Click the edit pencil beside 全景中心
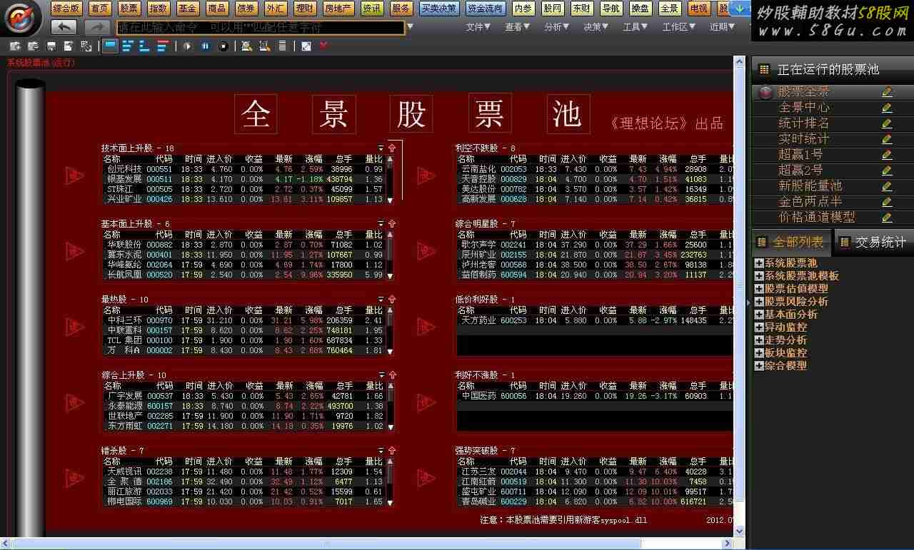Viewport: 914px width, 550px height. coord(887,108)
